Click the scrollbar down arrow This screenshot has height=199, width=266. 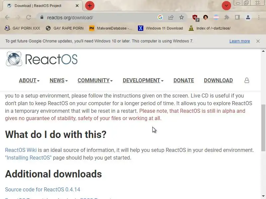[x=263, y=196]
